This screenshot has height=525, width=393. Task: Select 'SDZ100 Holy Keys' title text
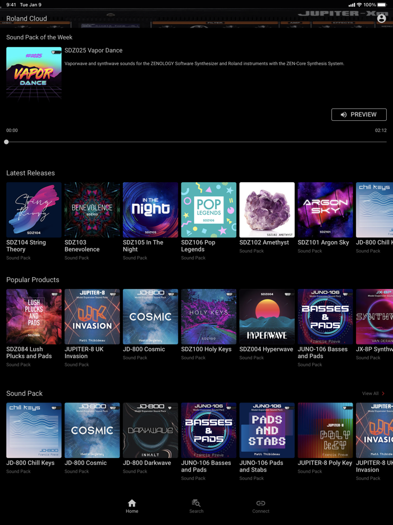click(206, 349)
